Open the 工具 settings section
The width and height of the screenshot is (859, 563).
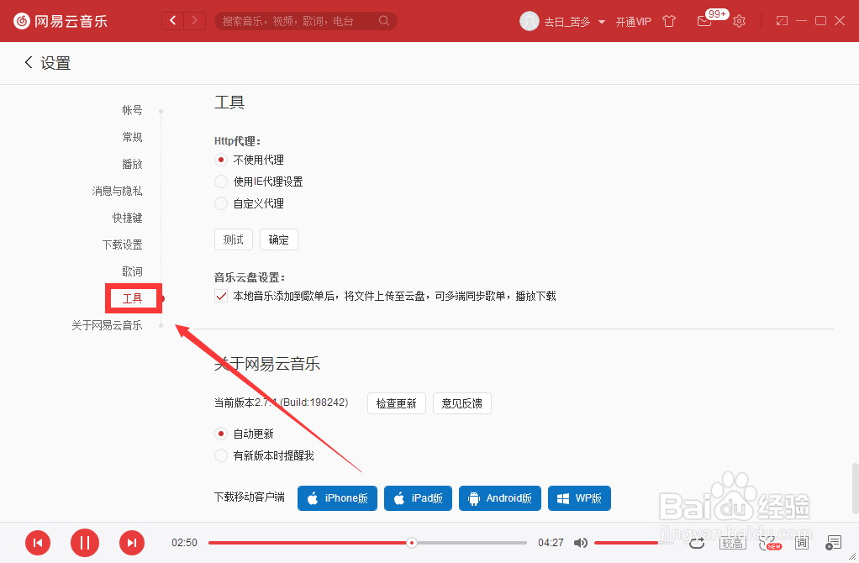point(132,298)
